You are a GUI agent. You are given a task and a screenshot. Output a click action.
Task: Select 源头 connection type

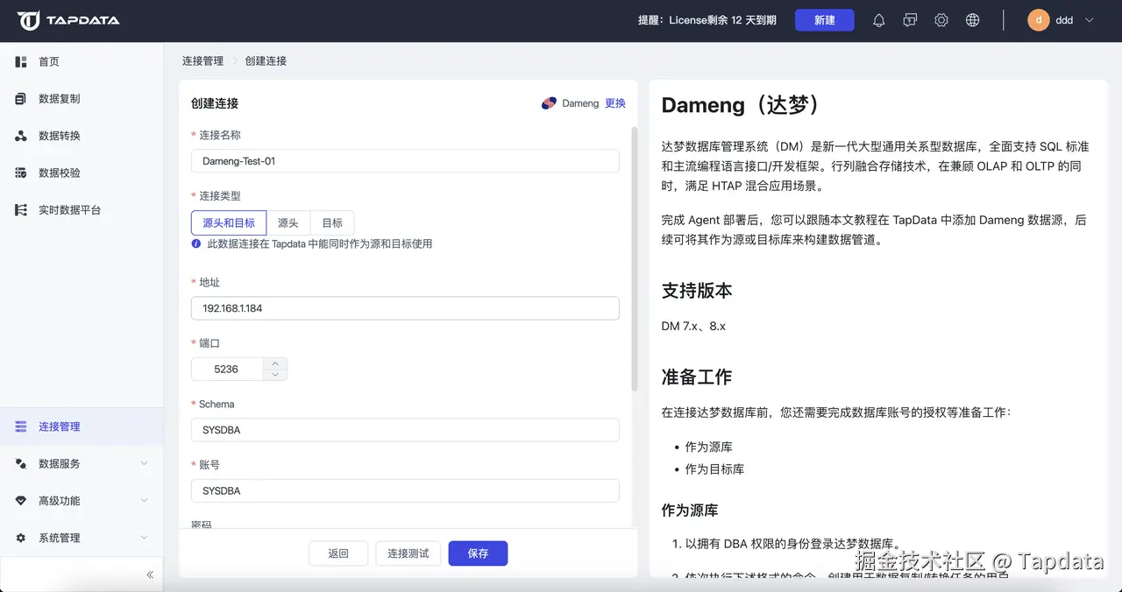coord(288,222)
